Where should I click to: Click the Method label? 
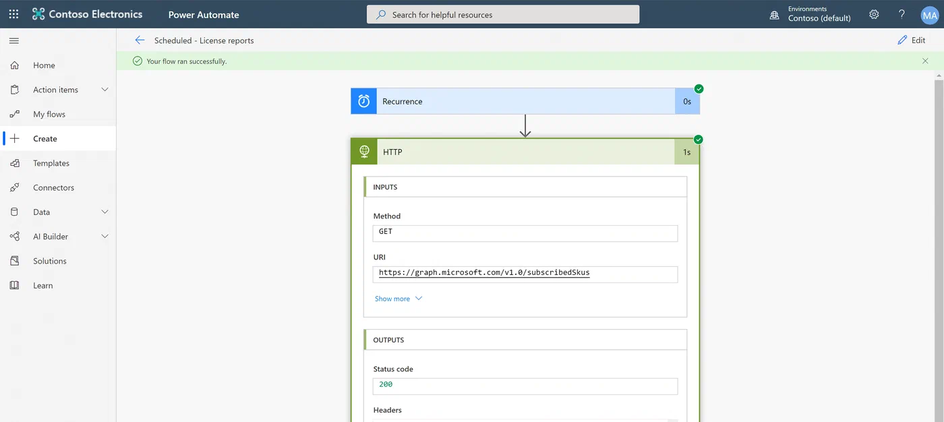[x=387, y=216]
